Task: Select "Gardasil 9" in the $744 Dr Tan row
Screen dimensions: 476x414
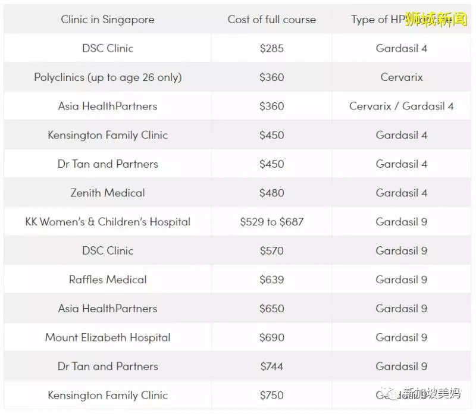Action: pos(401,366)
